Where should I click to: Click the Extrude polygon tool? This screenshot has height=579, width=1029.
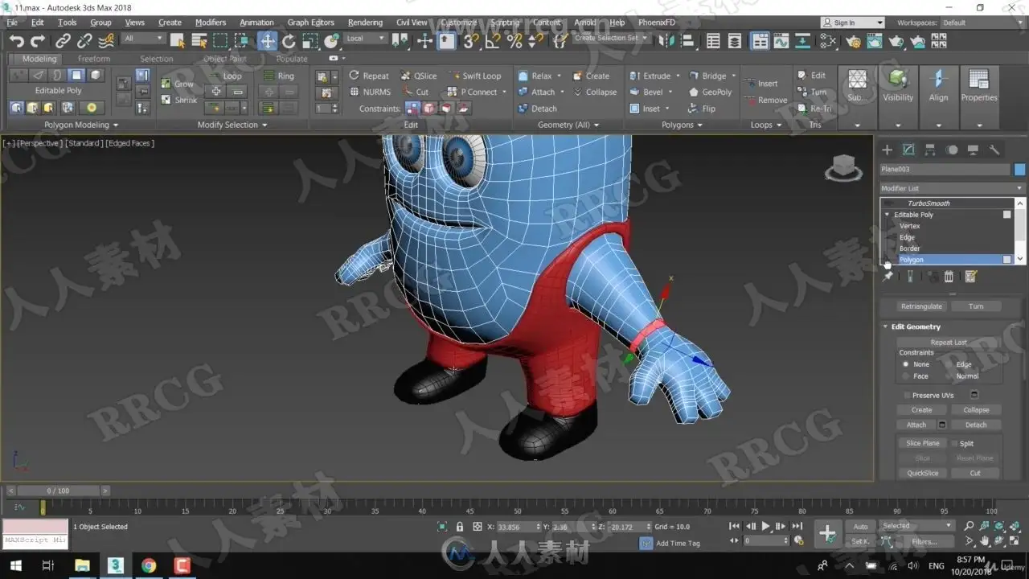tap(656, 76)
